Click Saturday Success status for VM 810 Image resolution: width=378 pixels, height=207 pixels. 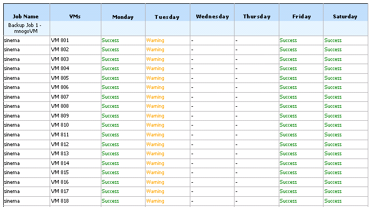(x=333, y=125)
